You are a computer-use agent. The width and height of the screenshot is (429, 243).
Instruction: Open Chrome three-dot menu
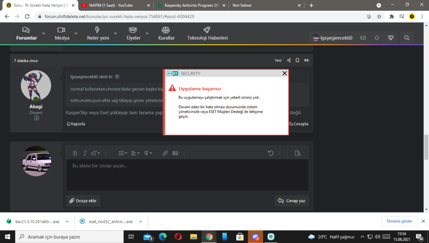422,16
